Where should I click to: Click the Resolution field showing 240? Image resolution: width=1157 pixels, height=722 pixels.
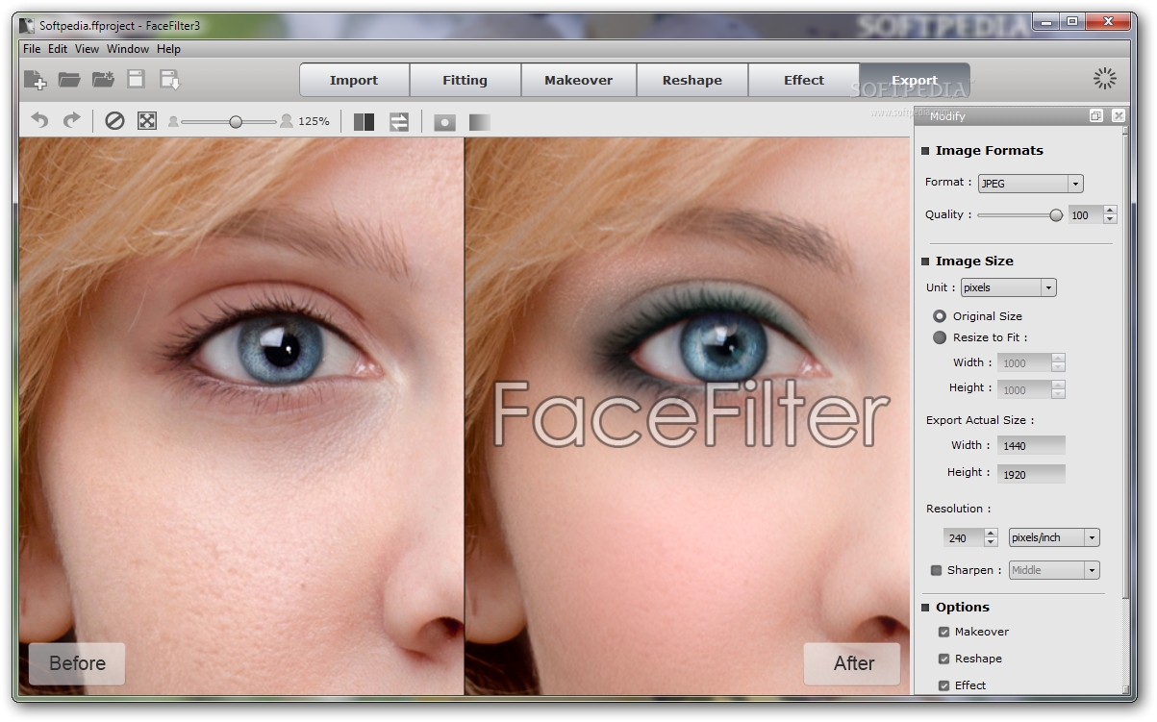965,537
